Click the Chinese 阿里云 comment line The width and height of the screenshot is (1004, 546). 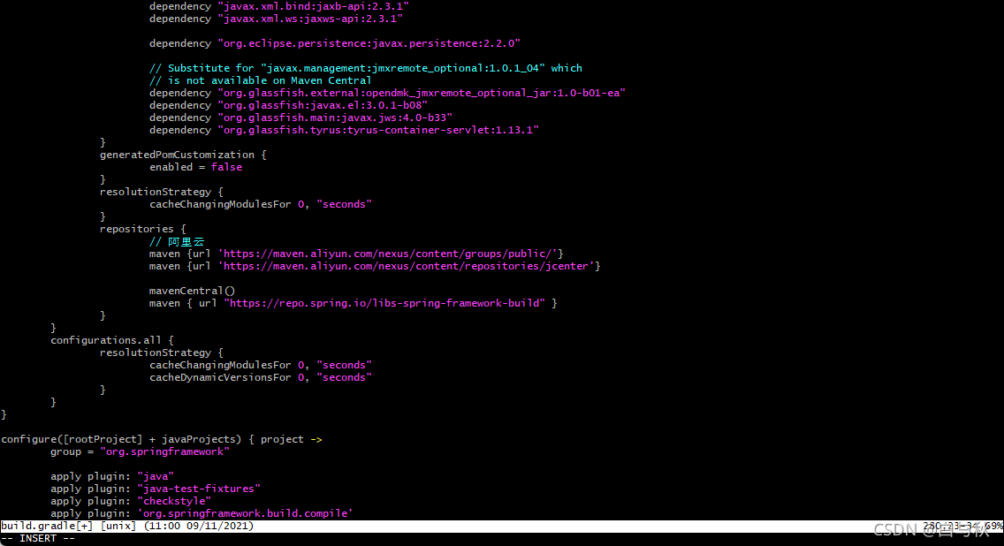tap(177, 242)
